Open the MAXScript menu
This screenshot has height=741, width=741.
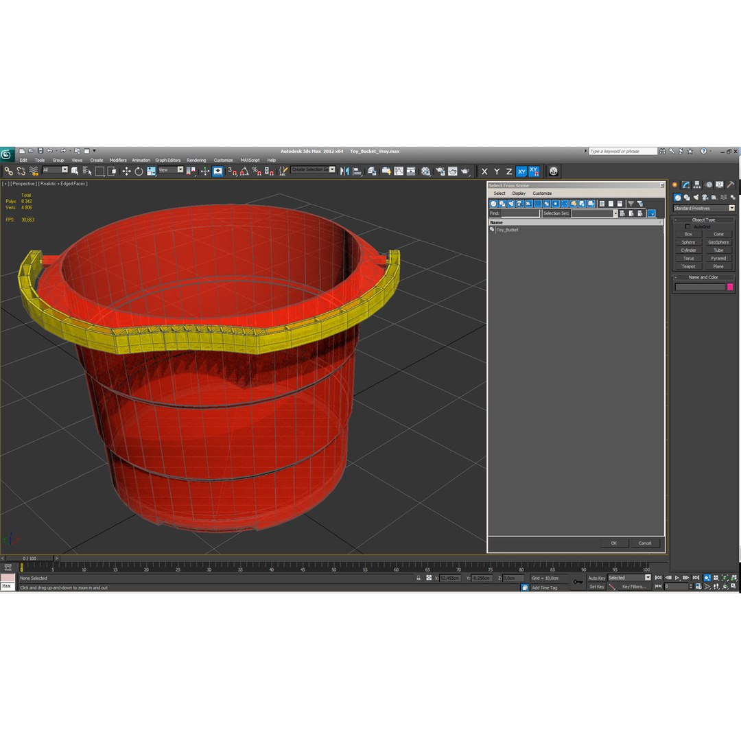(250, 160)
